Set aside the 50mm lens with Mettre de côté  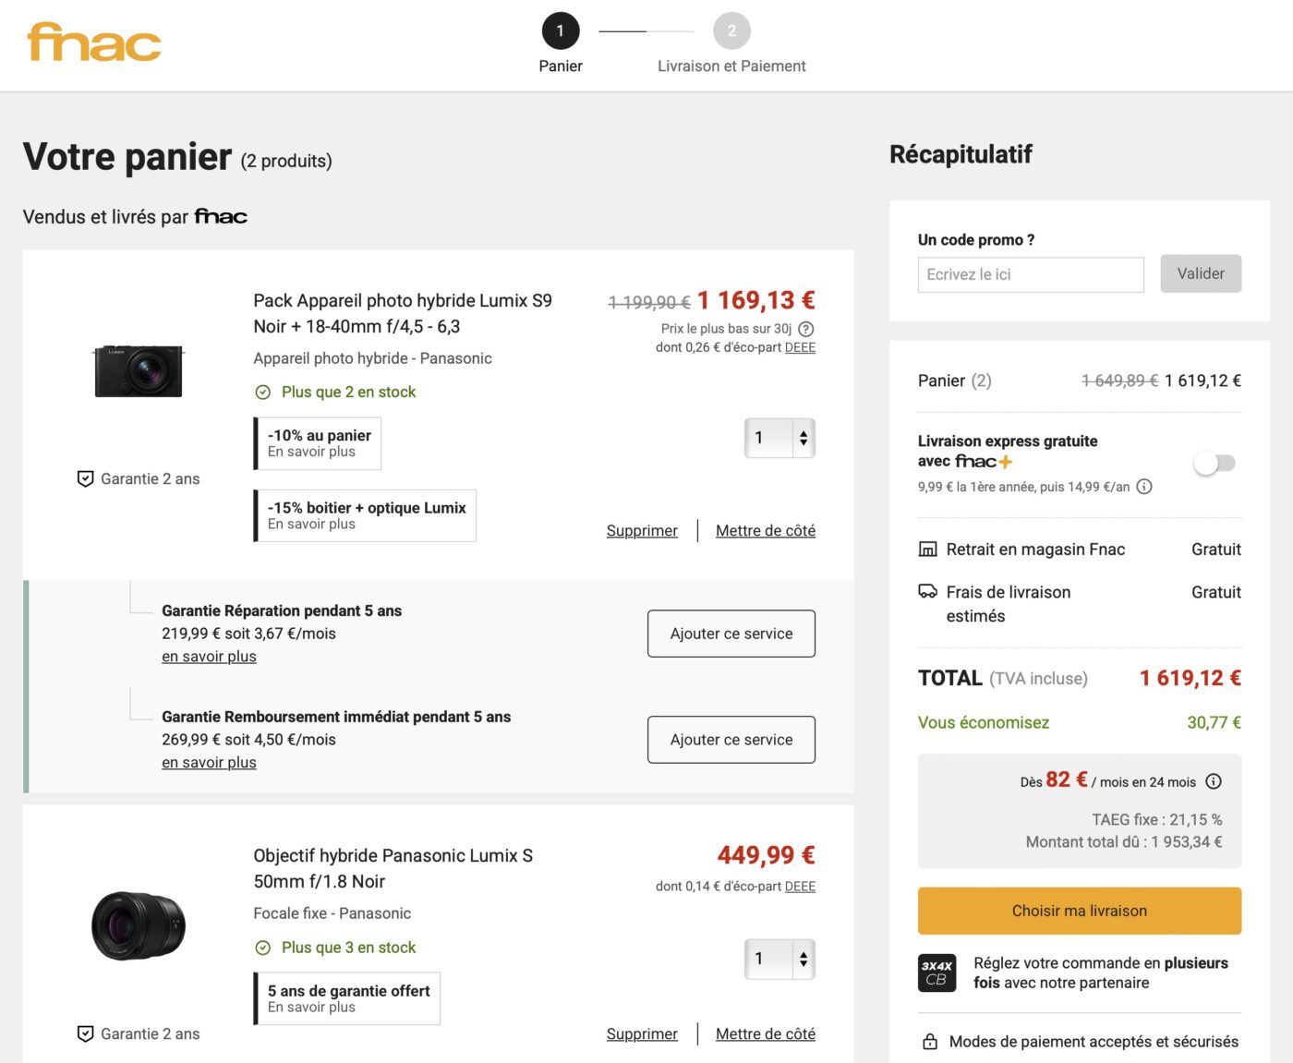765,1034
